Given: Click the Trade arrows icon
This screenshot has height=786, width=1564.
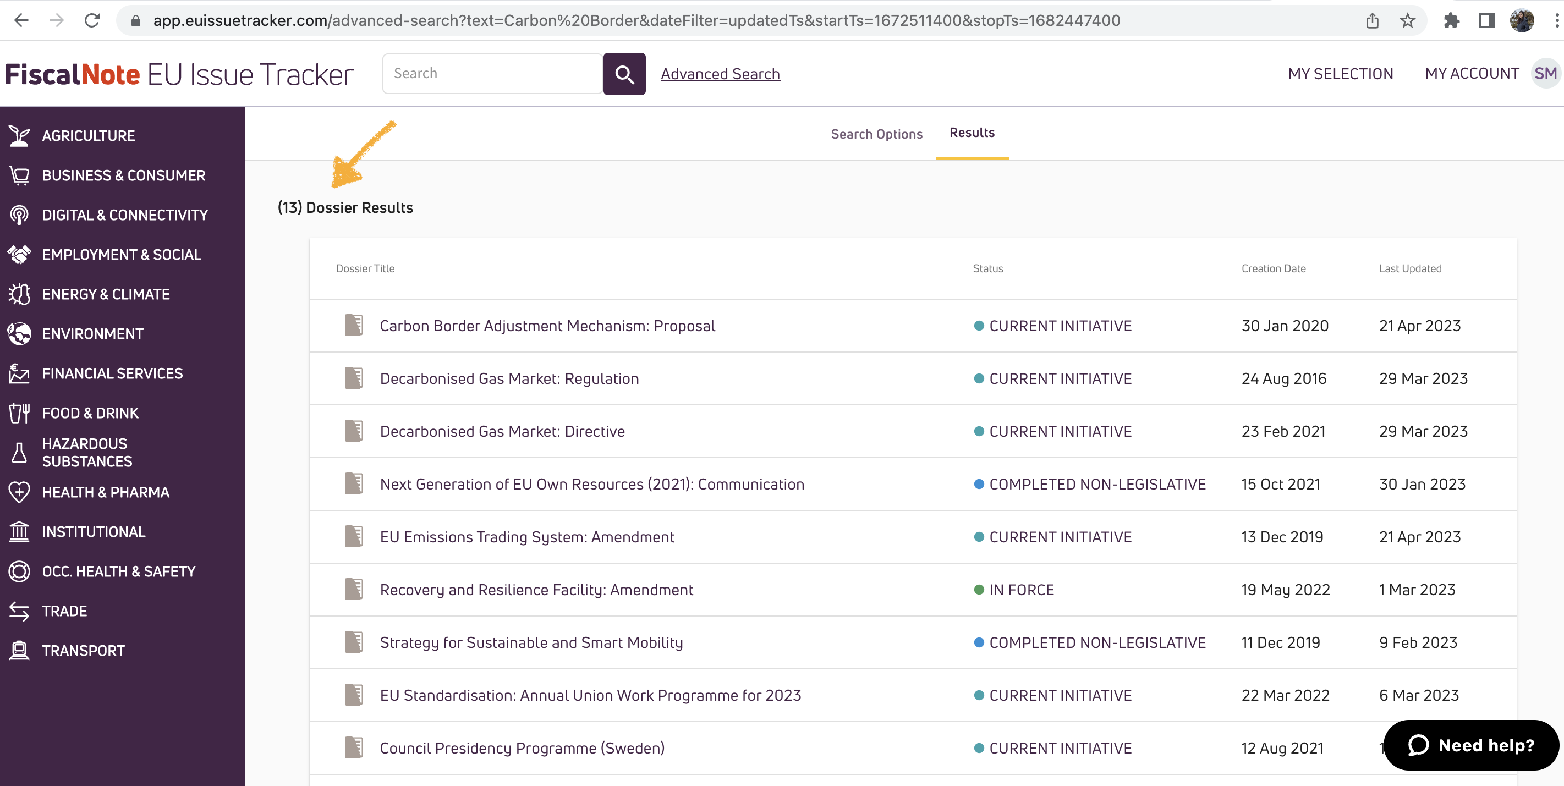Looking at the screenshot, I should point(19,611).
